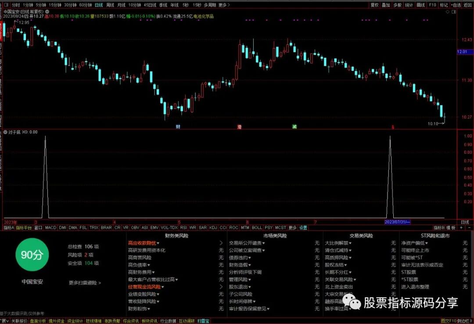The image size is (474, 324).
Task: Select the 60分钟 period tab
Action: click(x=85, y=5)
